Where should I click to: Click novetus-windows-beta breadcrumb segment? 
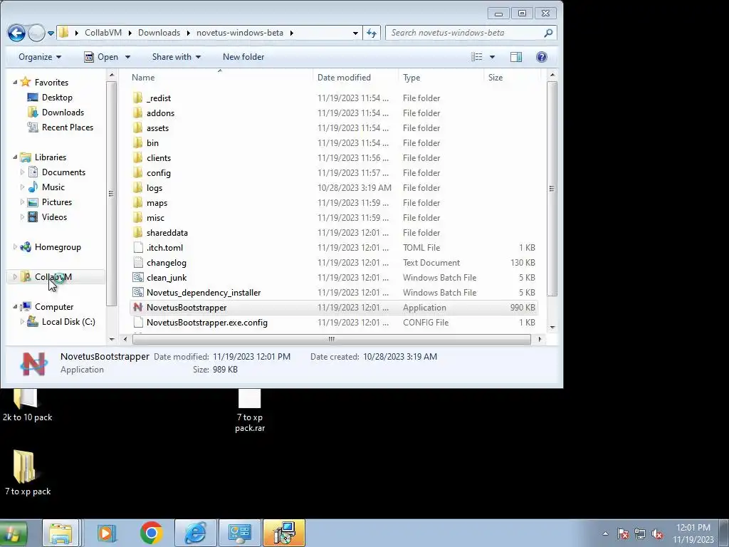coord(240,33)
